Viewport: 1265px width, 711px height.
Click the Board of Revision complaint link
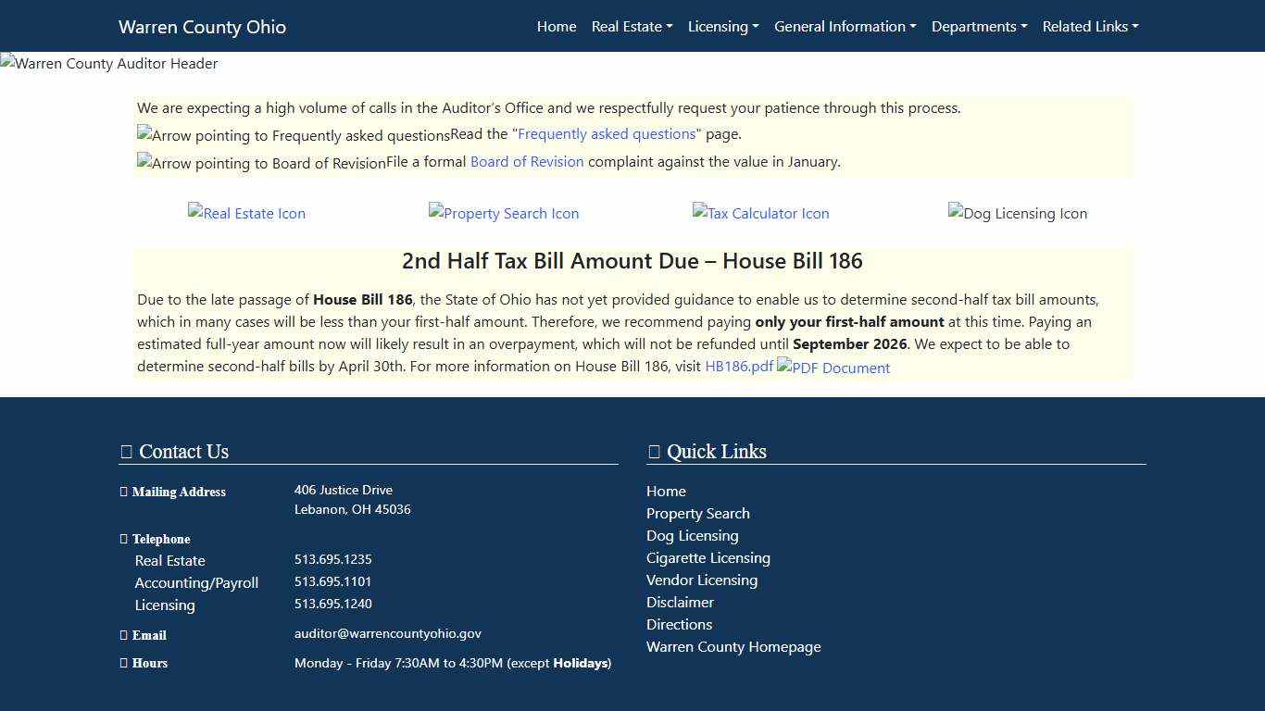click(527, 161)
